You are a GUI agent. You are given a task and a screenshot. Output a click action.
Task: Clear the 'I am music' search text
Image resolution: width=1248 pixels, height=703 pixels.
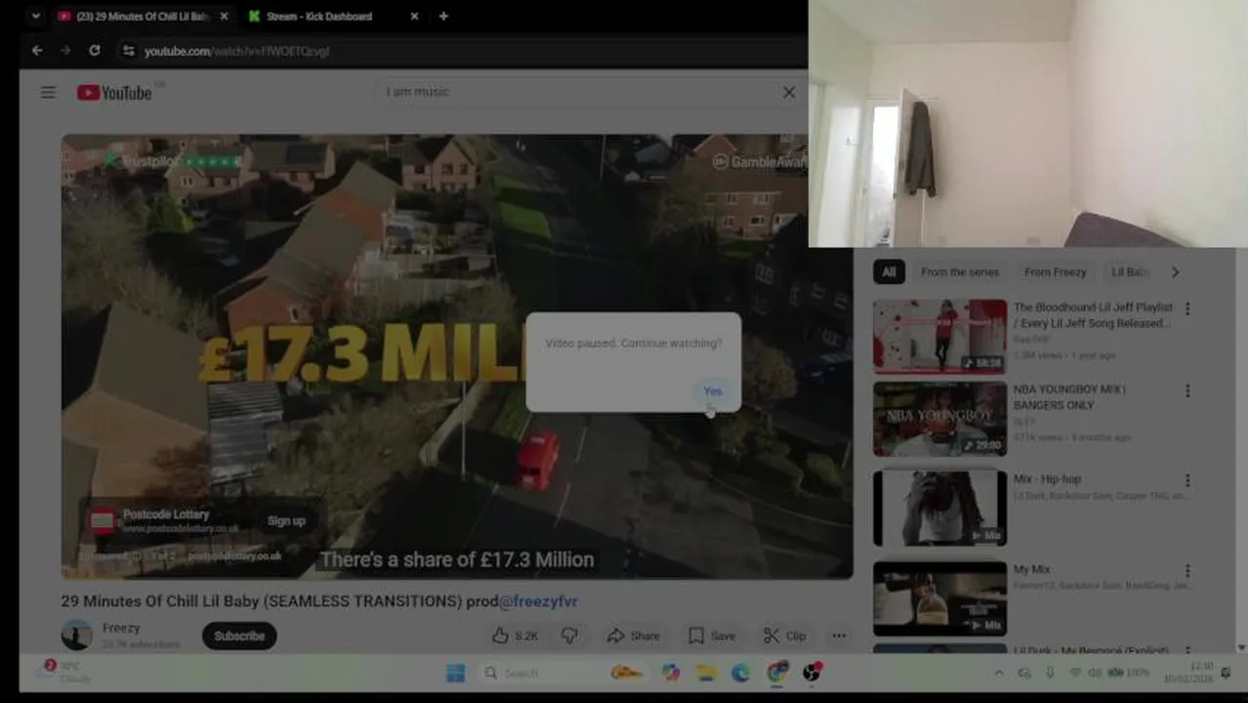point(789,93)
